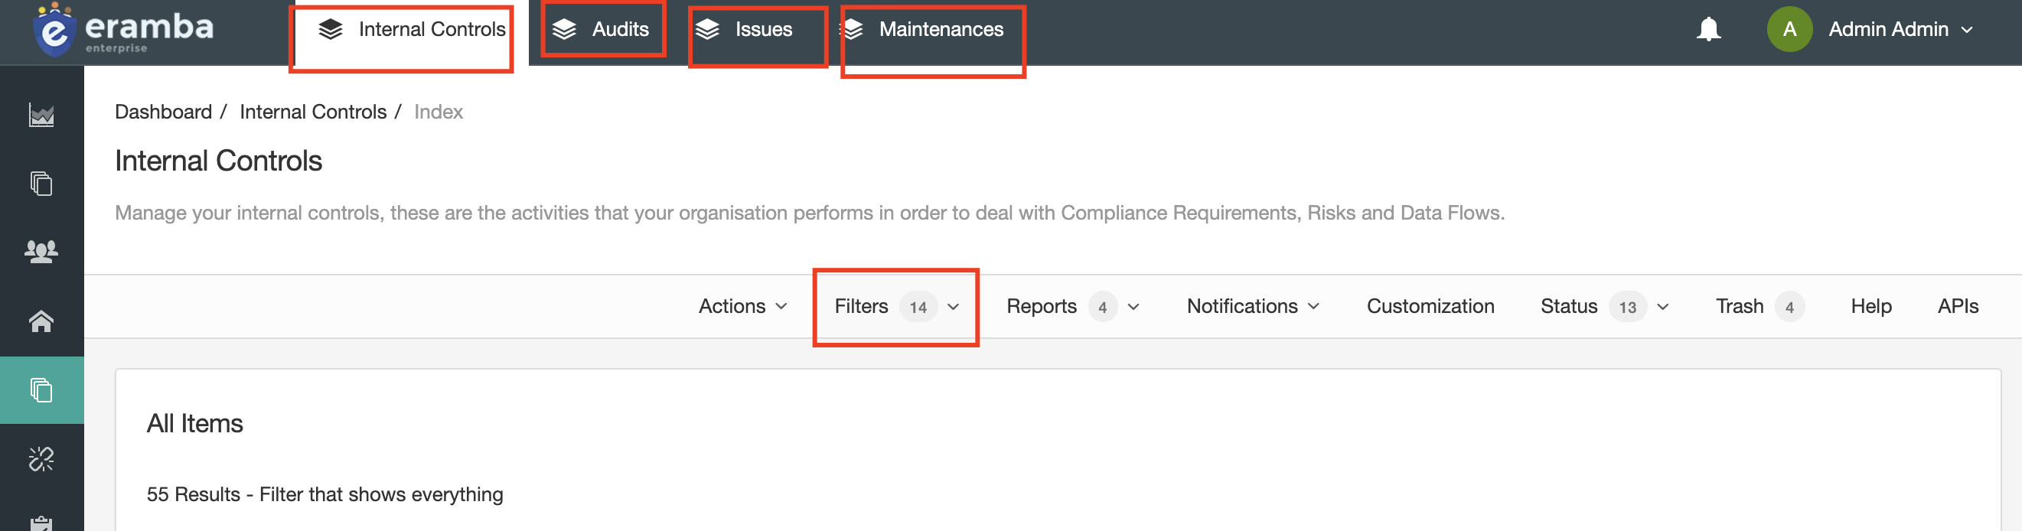Open the copy-pages sidebar icon below chart

pos(41,184)
